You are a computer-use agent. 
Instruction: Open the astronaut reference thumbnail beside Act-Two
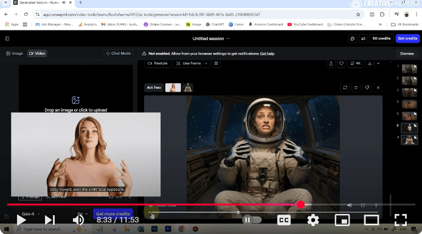pyautogui.click(x=188, y=88)
